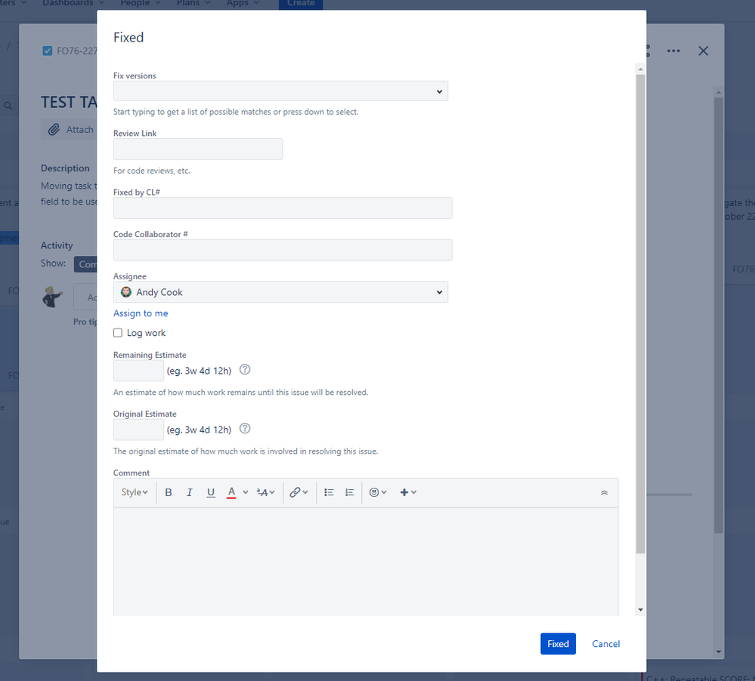Collapse the comment editor toolbar

tap(605, 492)
